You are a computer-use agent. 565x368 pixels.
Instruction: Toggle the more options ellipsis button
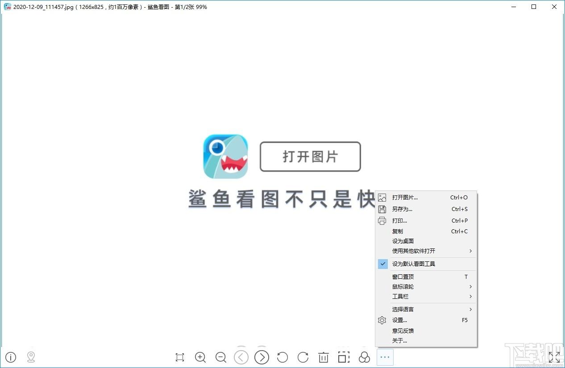click(385, 357)
